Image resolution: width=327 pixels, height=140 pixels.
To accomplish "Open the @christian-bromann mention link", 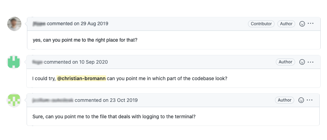I will coord(81,78).
